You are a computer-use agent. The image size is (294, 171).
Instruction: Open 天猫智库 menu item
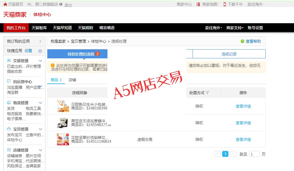coord(39,28)
